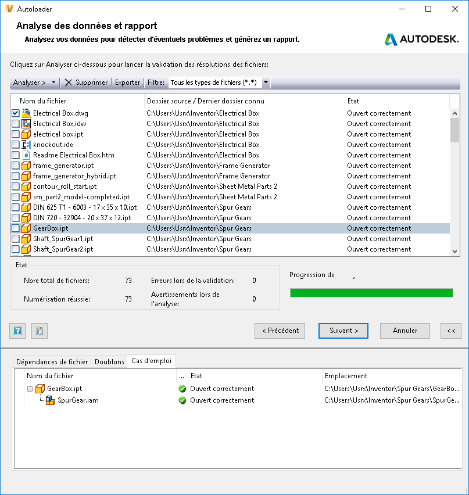Viewport: 469px width, 495px height.
Task: Click the Electrical Box.dwg file icon
Action: click(x=26, y=113)
